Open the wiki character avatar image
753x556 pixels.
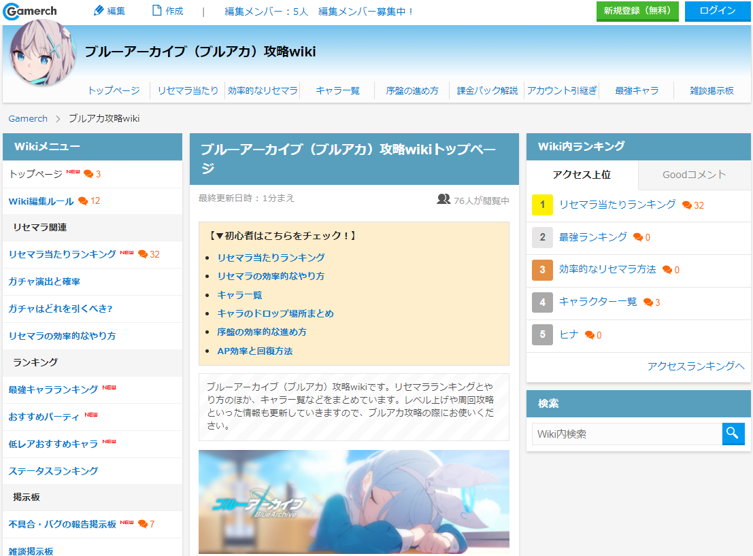(44, 53)
